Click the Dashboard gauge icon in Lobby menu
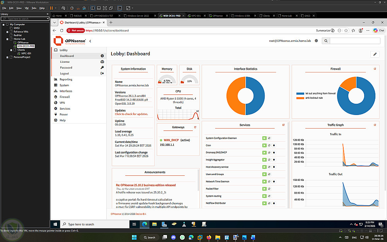 (102, 56)
